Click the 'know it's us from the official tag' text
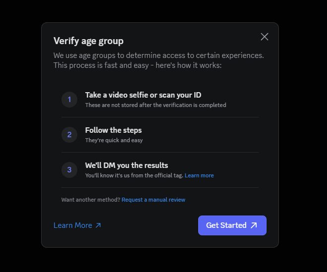 (134, 175)
